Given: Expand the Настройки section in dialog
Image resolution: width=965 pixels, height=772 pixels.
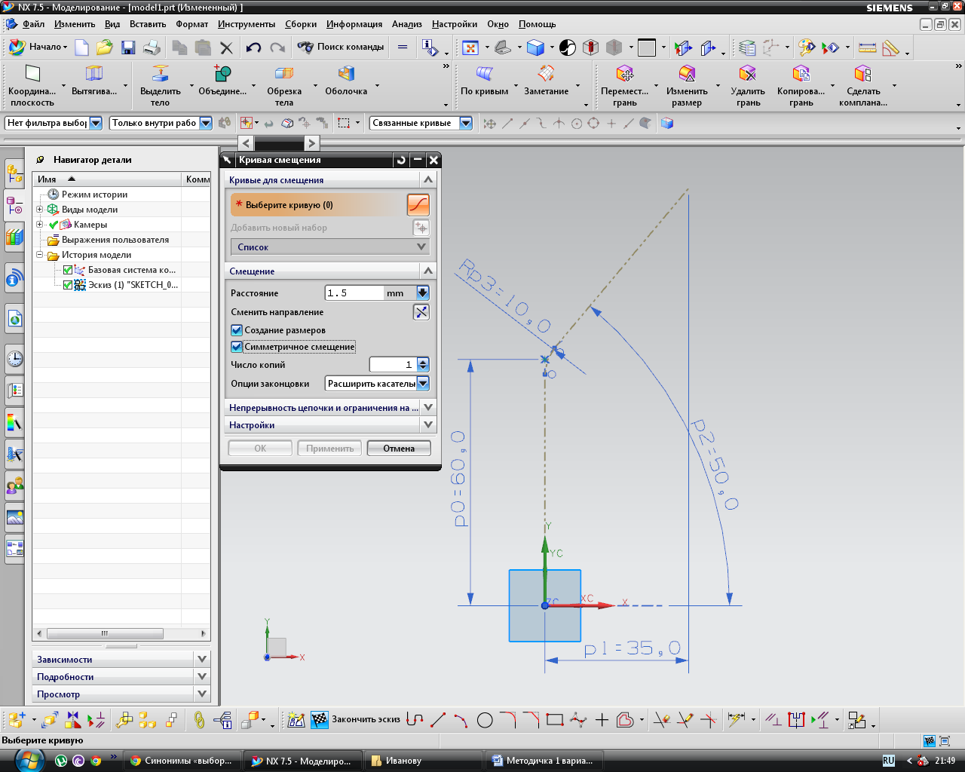Looking at the screenshot, I should tap(330, 425).
